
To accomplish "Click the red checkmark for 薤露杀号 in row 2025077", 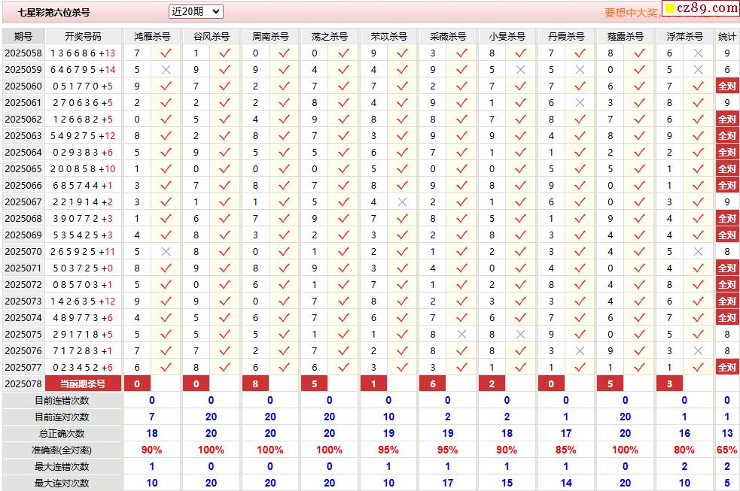I will [x=639, y=368].
